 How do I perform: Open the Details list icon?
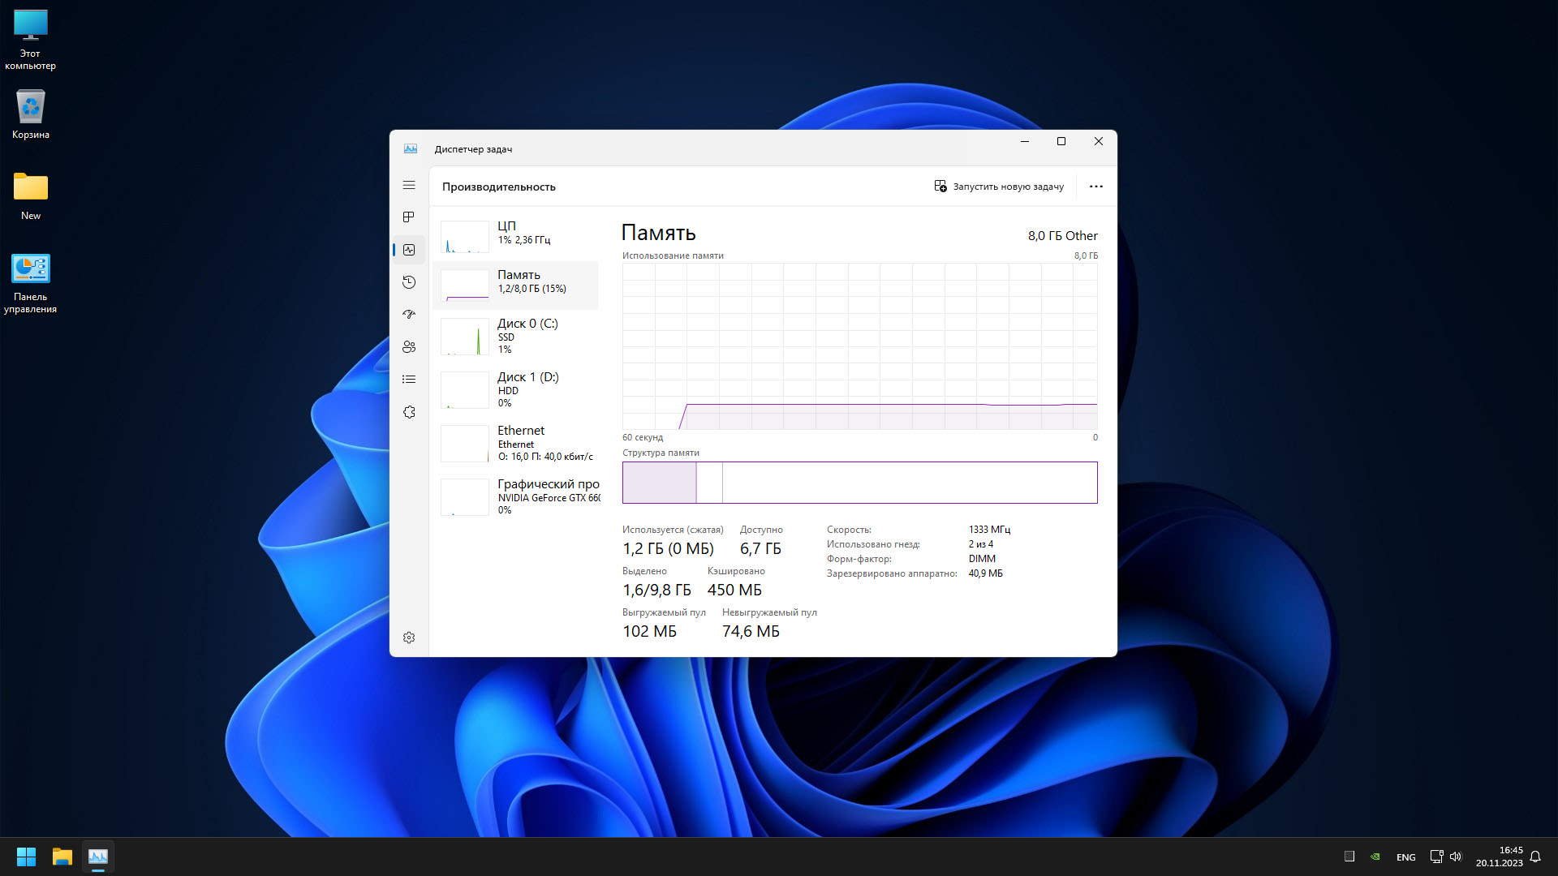409,380
